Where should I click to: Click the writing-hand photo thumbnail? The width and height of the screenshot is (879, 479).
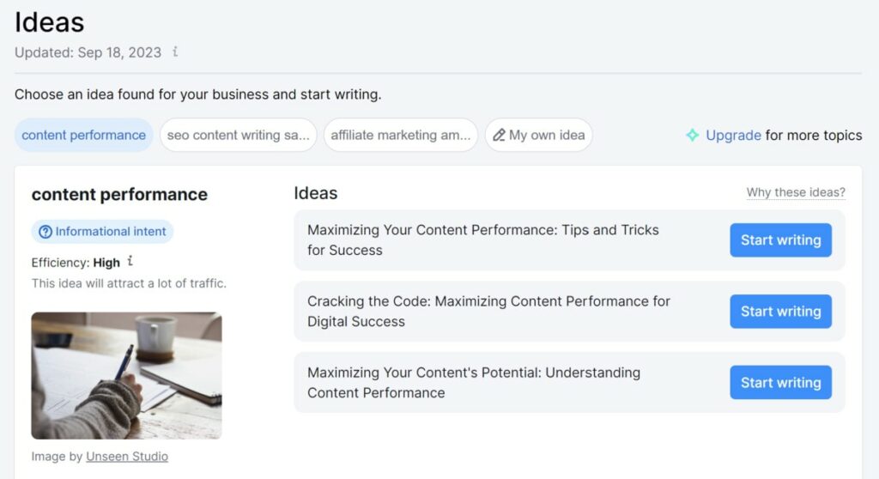pos(127,375)
